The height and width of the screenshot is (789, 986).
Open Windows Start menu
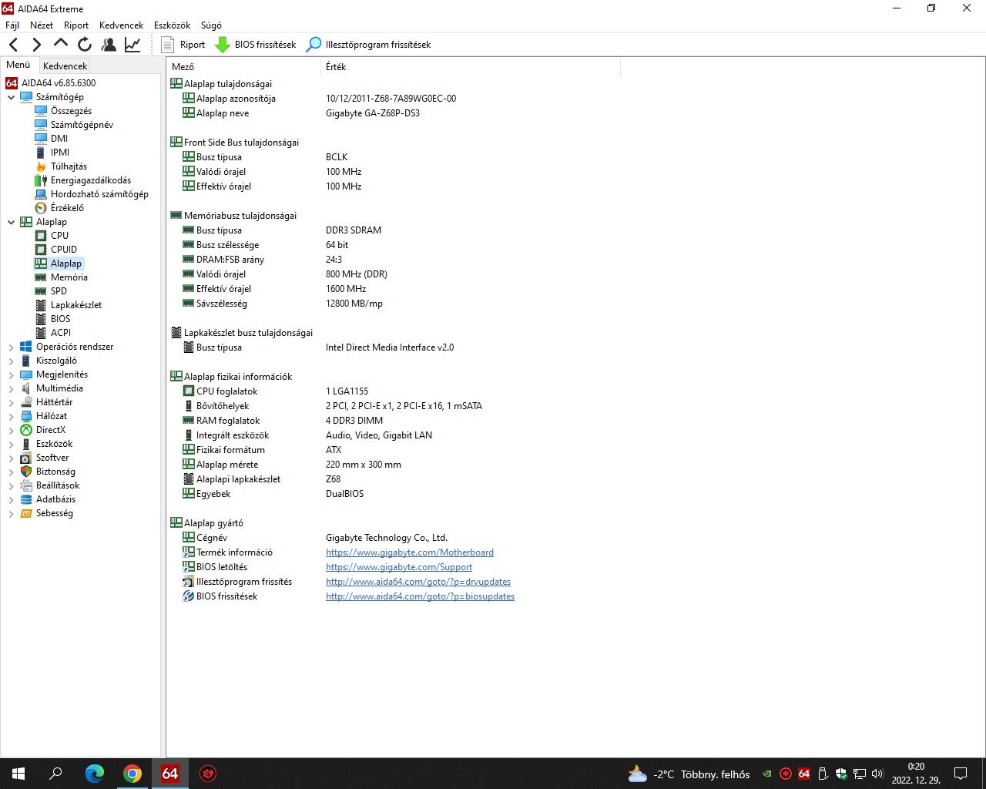(18, 774)
